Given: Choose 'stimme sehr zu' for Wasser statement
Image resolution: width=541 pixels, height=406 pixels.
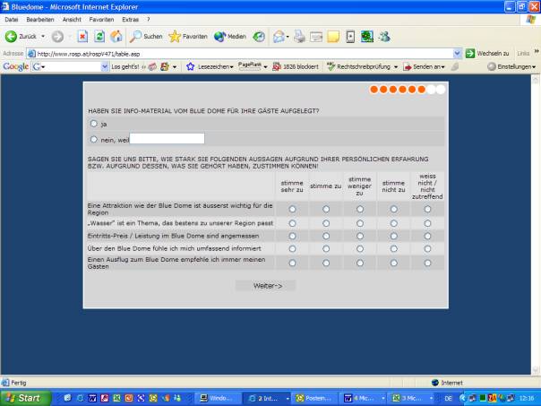Looking at the screenshot, I should (292, 223).
